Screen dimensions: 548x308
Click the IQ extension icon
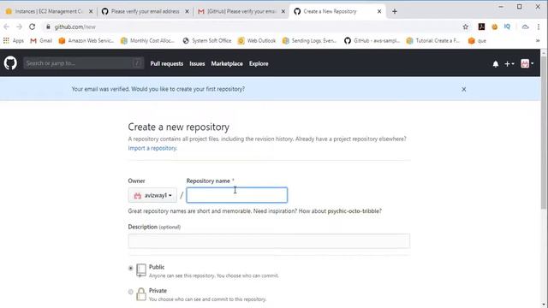pos(507,27)
